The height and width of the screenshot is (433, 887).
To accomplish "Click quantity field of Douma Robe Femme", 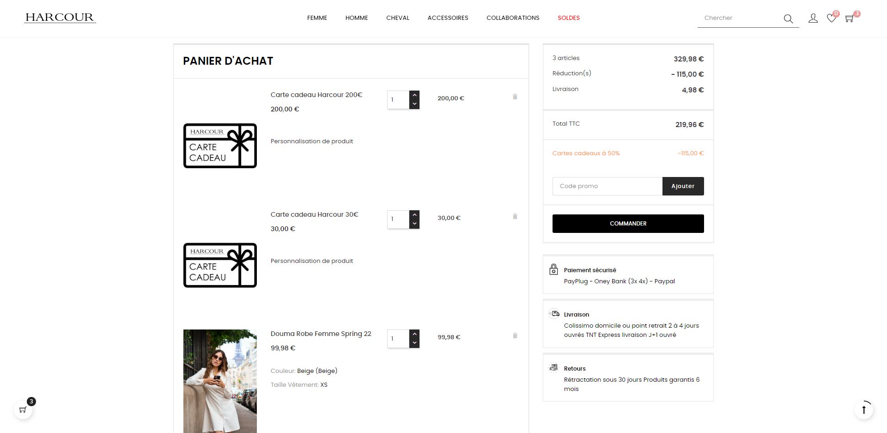I will (x=398, y=339).
